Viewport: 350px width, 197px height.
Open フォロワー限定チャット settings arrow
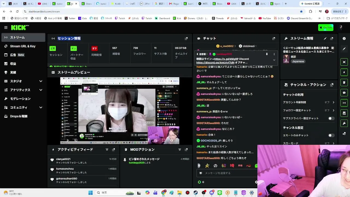click(x=333, y=111)
